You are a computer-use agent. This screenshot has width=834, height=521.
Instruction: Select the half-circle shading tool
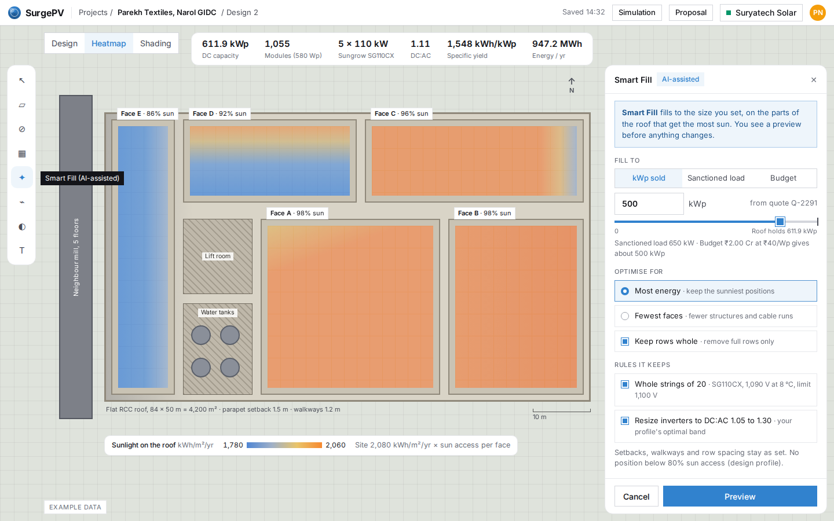coord(22,226)
